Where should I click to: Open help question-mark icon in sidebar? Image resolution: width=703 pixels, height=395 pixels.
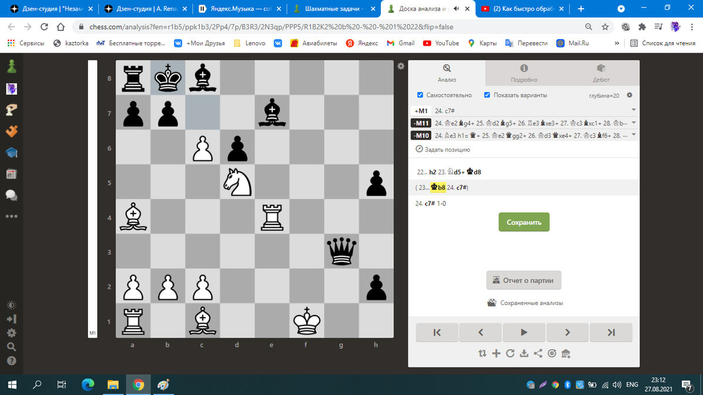pos(11,361)
